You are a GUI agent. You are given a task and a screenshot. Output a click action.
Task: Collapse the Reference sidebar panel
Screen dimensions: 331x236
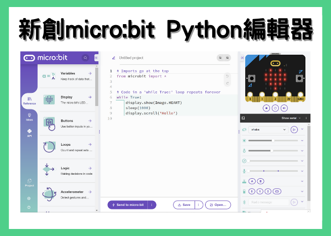96,58
